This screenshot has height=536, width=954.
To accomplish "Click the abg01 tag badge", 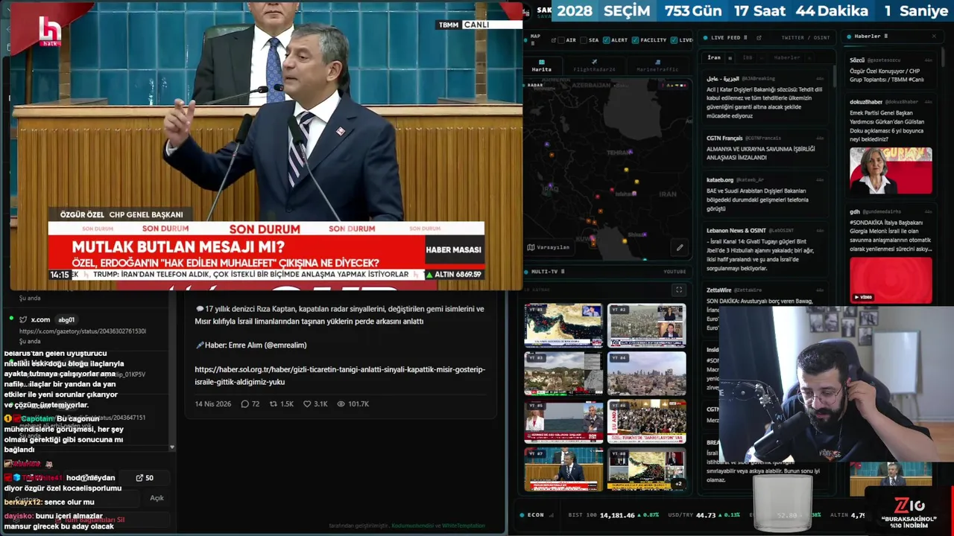I will click(x=66, y=319).
